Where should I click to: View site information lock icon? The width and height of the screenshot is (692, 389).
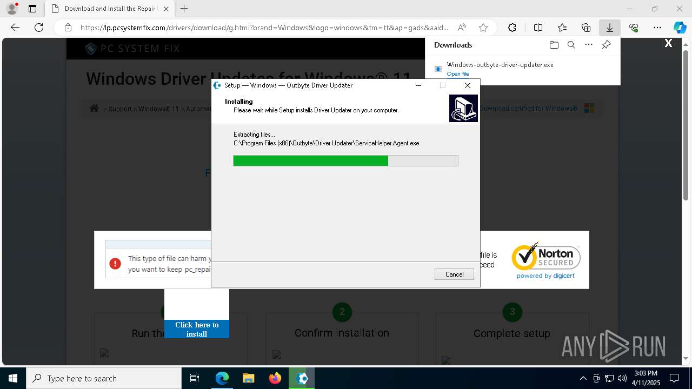68,28
